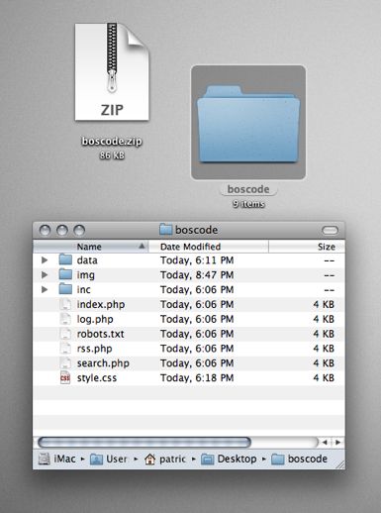The width and height of the screenshot is (381, 513).
Task: Click the home house icon in path bar
Action: coord(149,459)
